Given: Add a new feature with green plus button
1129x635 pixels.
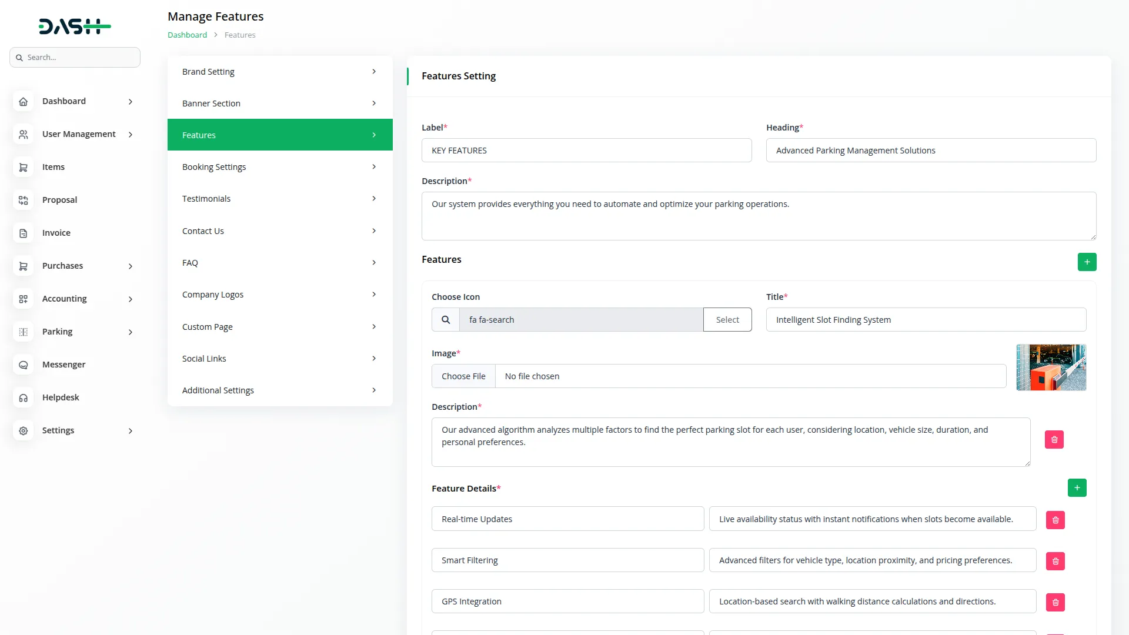Looking at the screenshot, I should point(1087,262).
